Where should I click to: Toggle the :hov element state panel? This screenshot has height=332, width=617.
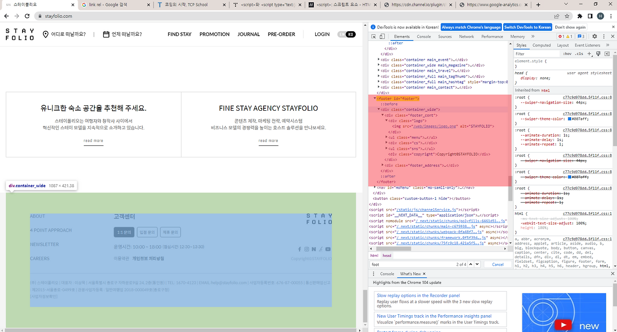click(567, 54)
